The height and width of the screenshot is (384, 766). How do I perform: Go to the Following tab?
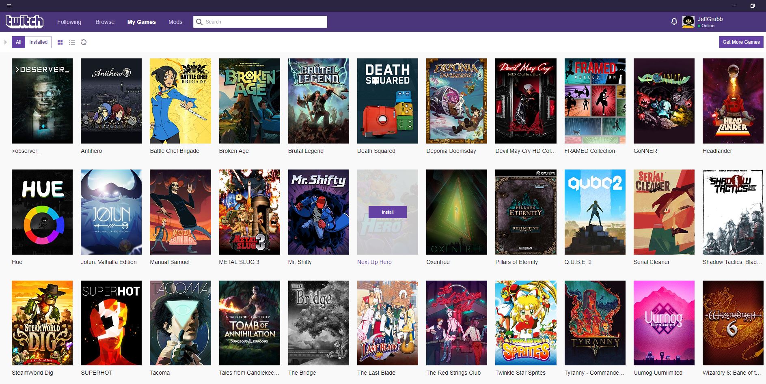click(69, 22)
